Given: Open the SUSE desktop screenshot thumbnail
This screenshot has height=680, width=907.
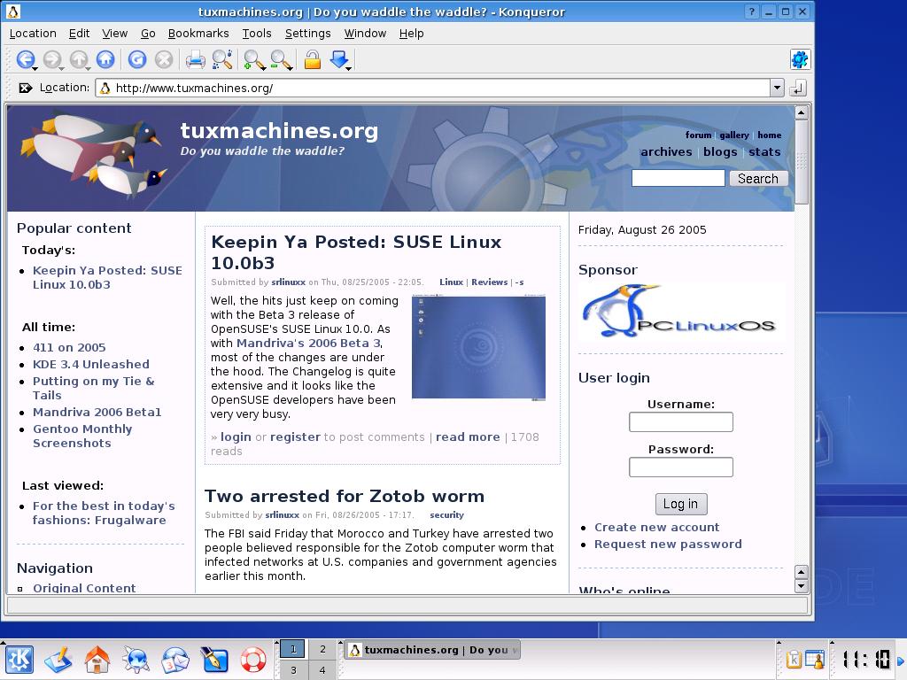Looking at the screenshot, I should [x=478, y=347].
